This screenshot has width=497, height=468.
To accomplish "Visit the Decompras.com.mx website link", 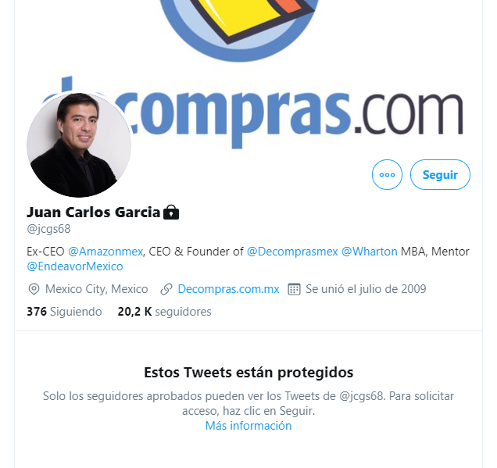I will tap(228, 289).
